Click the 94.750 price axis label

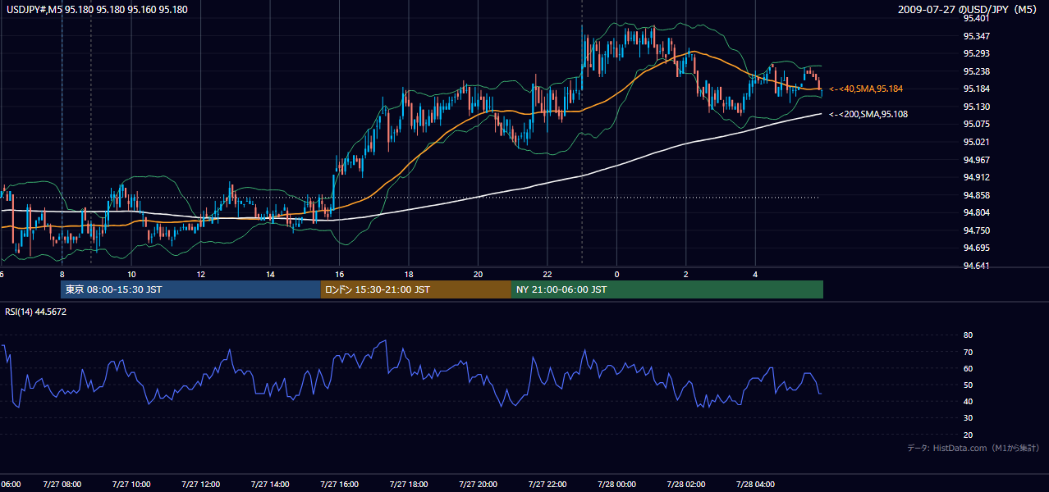(x=978, y=230)
